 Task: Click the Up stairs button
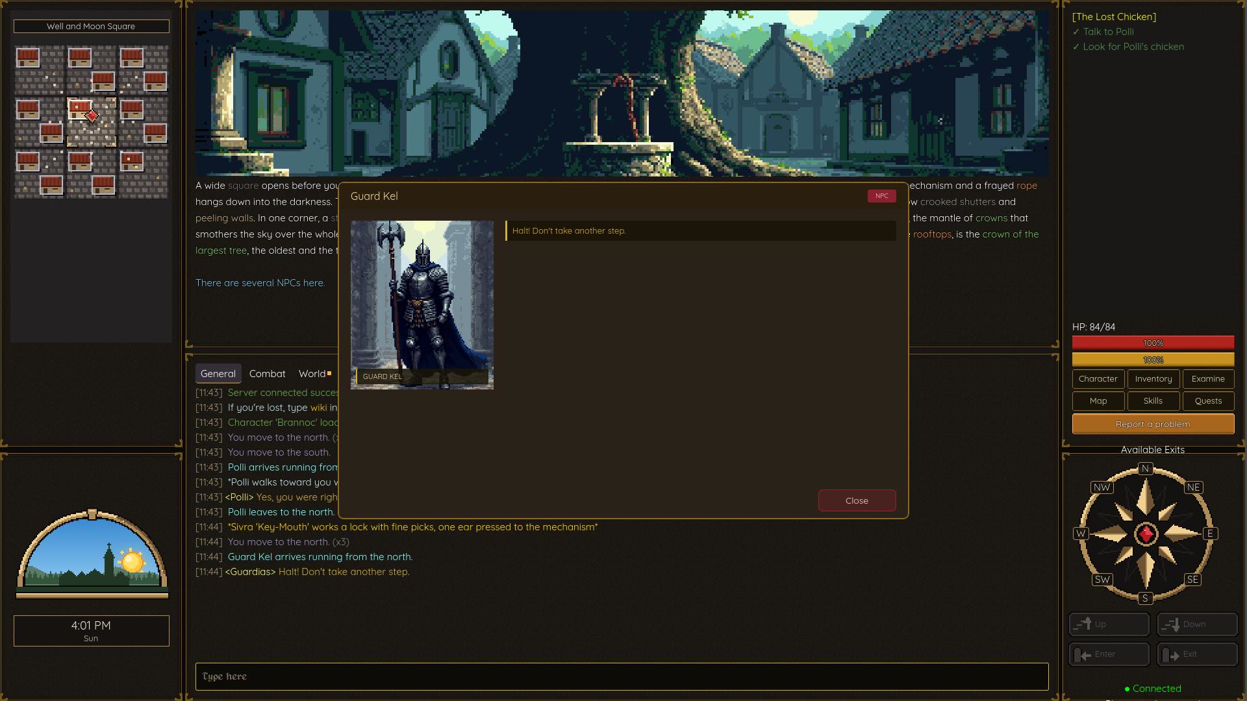pos(1109,624)
